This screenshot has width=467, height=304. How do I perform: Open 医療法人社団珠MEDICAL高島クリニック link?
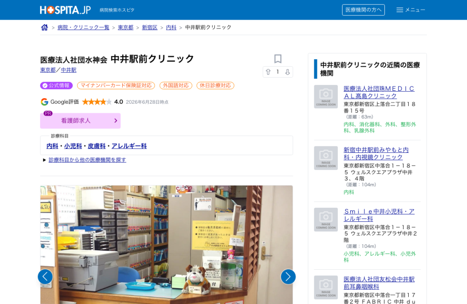point(379,92)
